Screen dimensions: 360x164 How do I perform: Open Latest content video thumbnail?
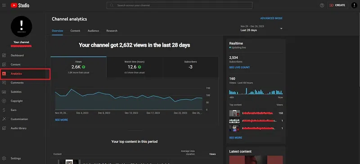256,160
